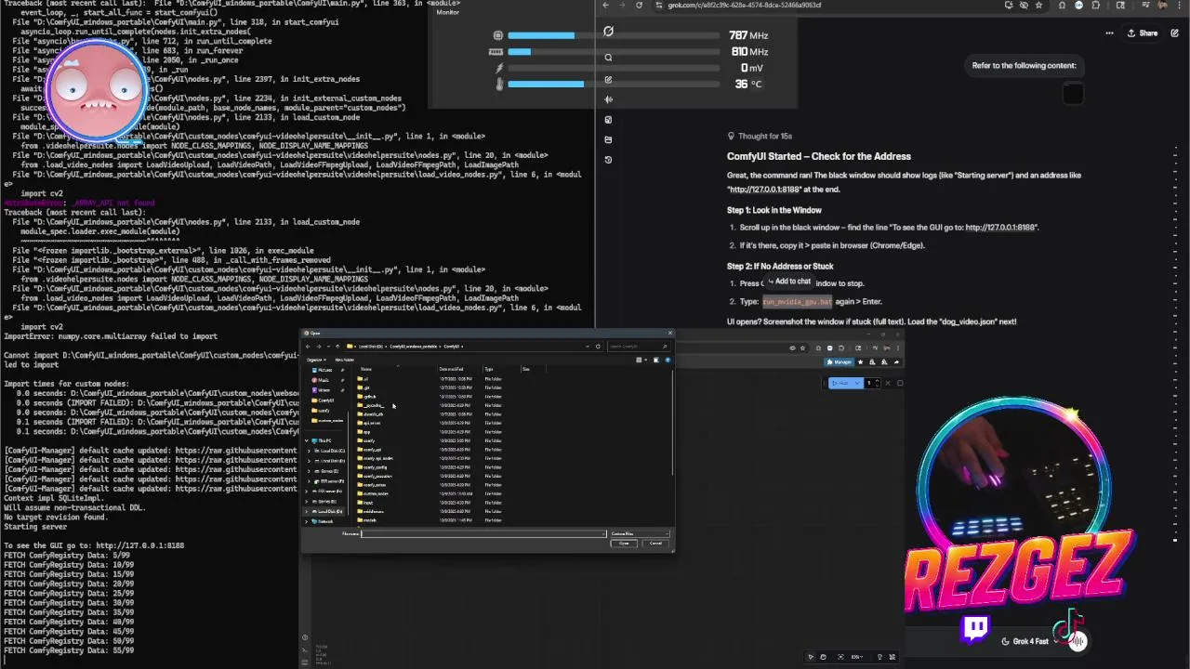Open the Grok sidebar icon below voice

(x=608, y=120)
